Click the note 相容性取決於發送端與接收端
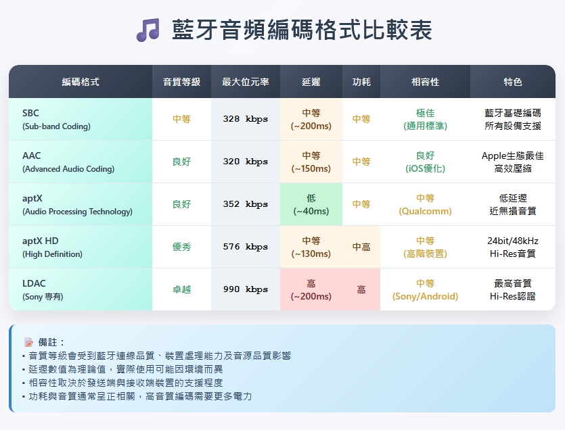 [x=122, y=383]
